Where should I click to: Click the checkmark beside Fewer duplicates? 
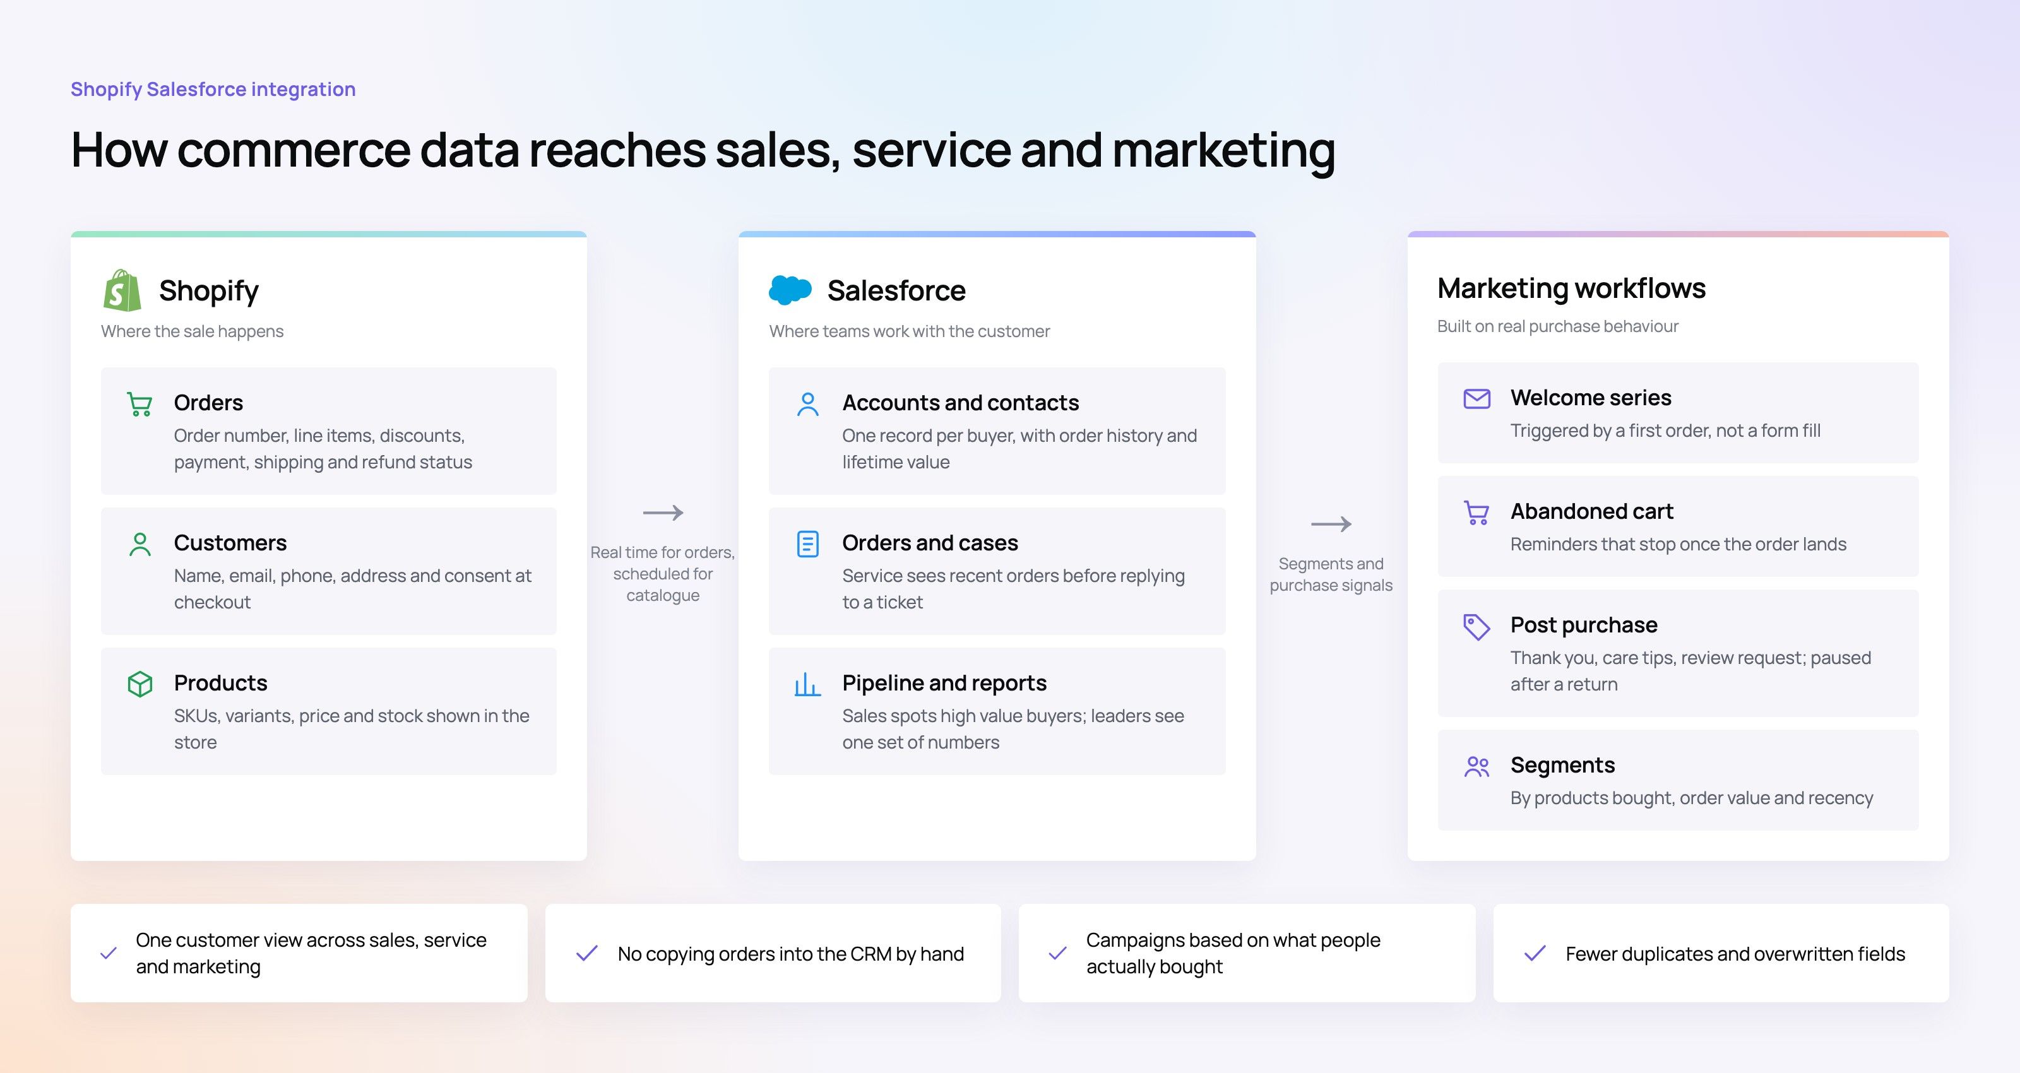pyautogui.click(x=1535, y=953)
